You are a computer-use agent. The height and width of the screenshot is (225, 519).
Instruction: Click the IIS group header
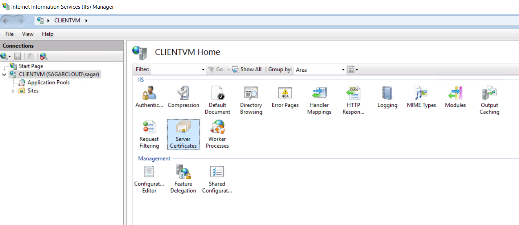click(x=141, y=80)
